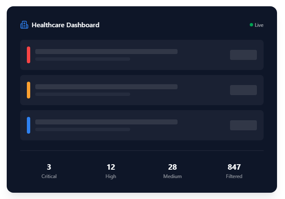The width and height of the screenshot is (285, 199).
Task: Click the subtitle placeholder in the blue alert row
Action: click(83, 129)
